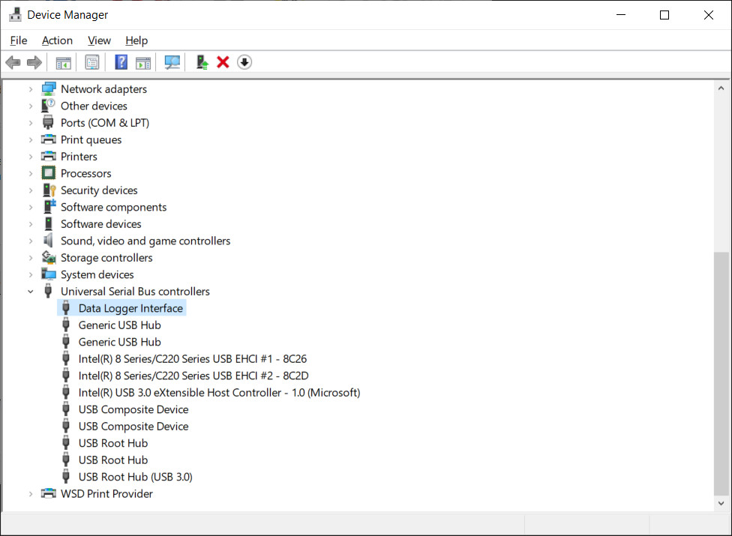Expand Processors node

(x=31, y=173)
